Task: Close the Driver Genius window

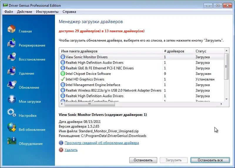Action: tap(227, 6)
